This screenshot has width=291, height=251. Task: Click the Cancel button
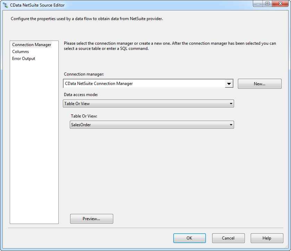point(228,238)
